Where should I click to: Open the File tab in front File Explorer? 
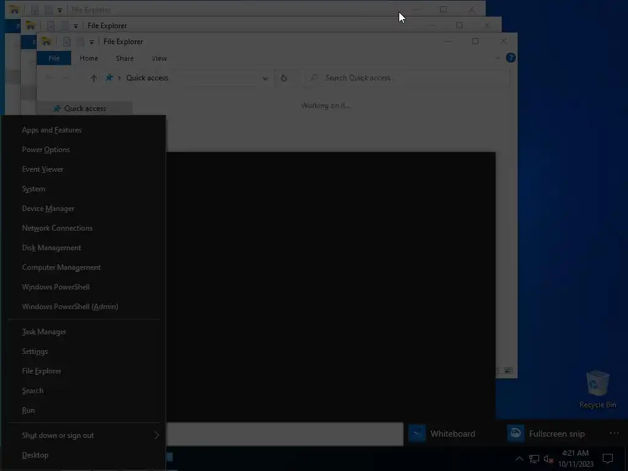click(54, 58)
